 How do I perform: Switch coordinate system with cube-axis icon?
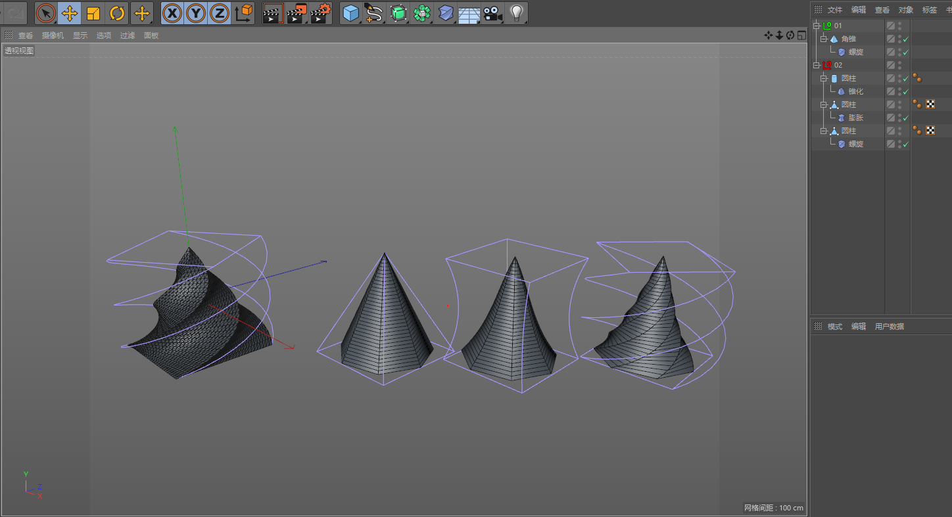[243, 13]
